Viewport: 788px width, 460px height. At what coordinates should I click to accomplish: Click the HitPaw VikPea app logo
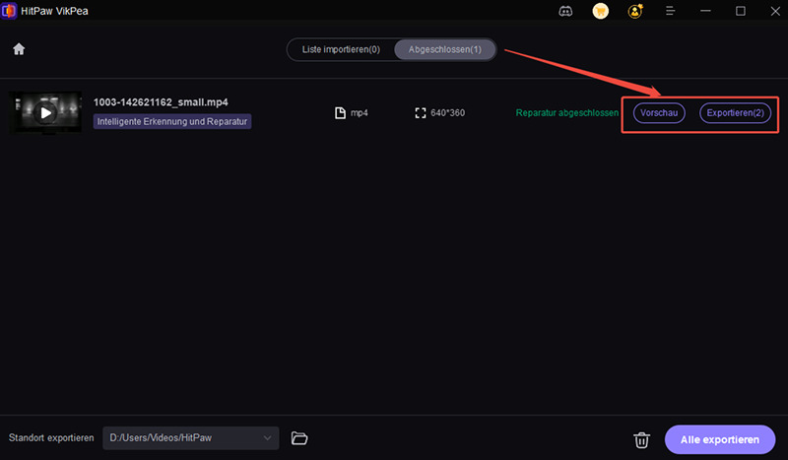pyautogui.click(x=9, y=11)
